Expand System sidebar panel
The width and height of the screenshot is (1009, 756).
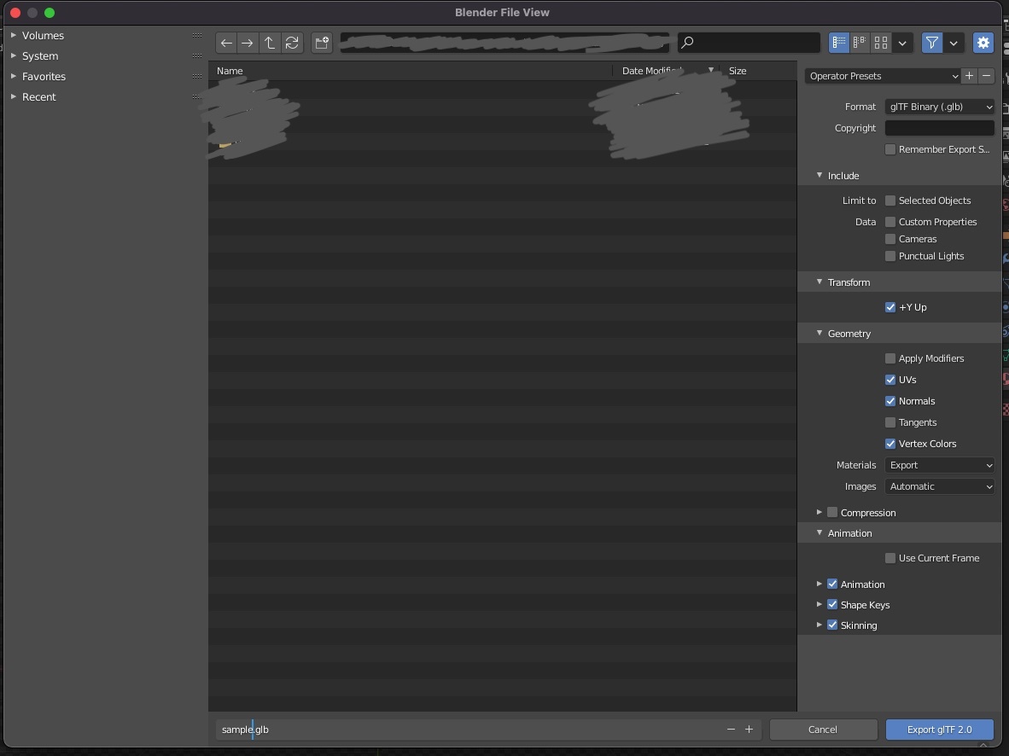coord(14,56)
